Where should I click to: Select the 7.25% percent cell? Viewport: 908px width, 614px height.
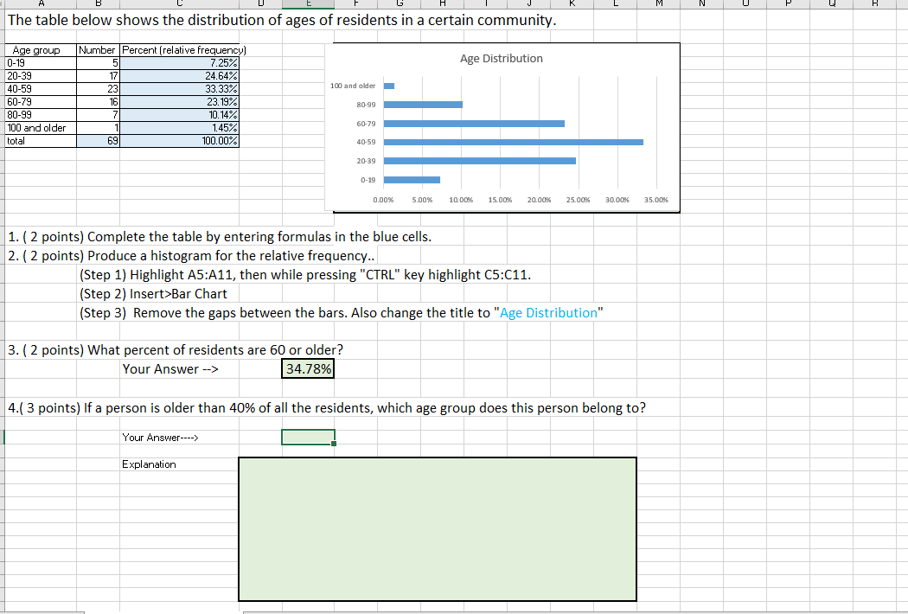[180, 63]
